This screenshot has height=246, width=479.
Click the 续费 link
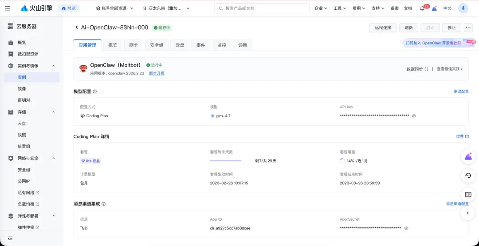(x=462, y=136)
